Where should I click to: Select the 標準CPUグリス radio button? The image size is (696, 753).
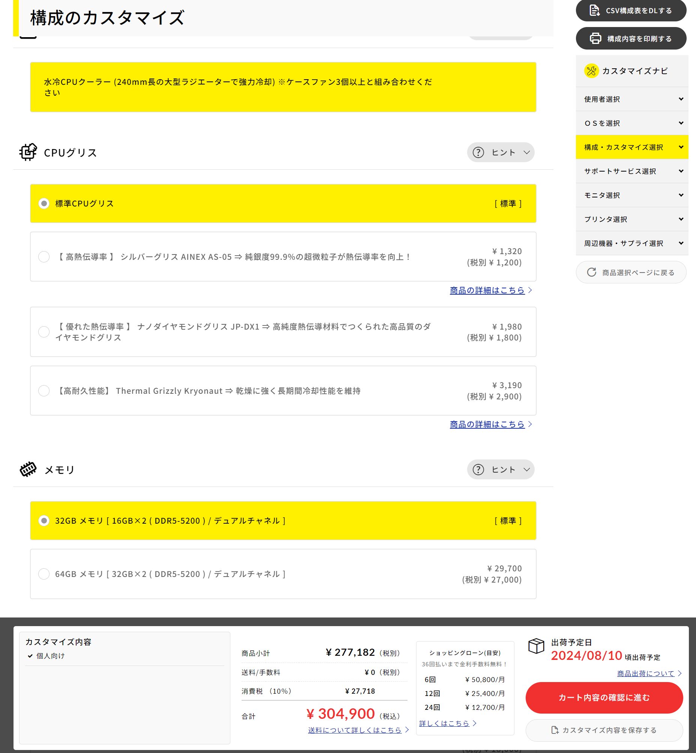coord(44,203)
